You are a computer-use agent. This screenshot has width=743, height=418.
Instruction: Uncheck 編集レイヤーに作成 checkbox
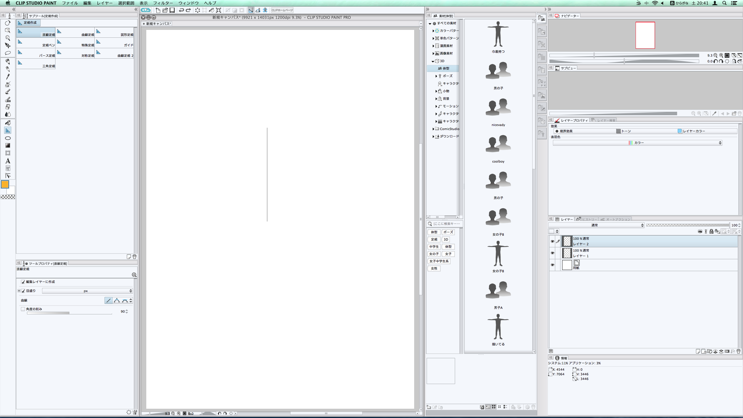click(x=23, y=282)
